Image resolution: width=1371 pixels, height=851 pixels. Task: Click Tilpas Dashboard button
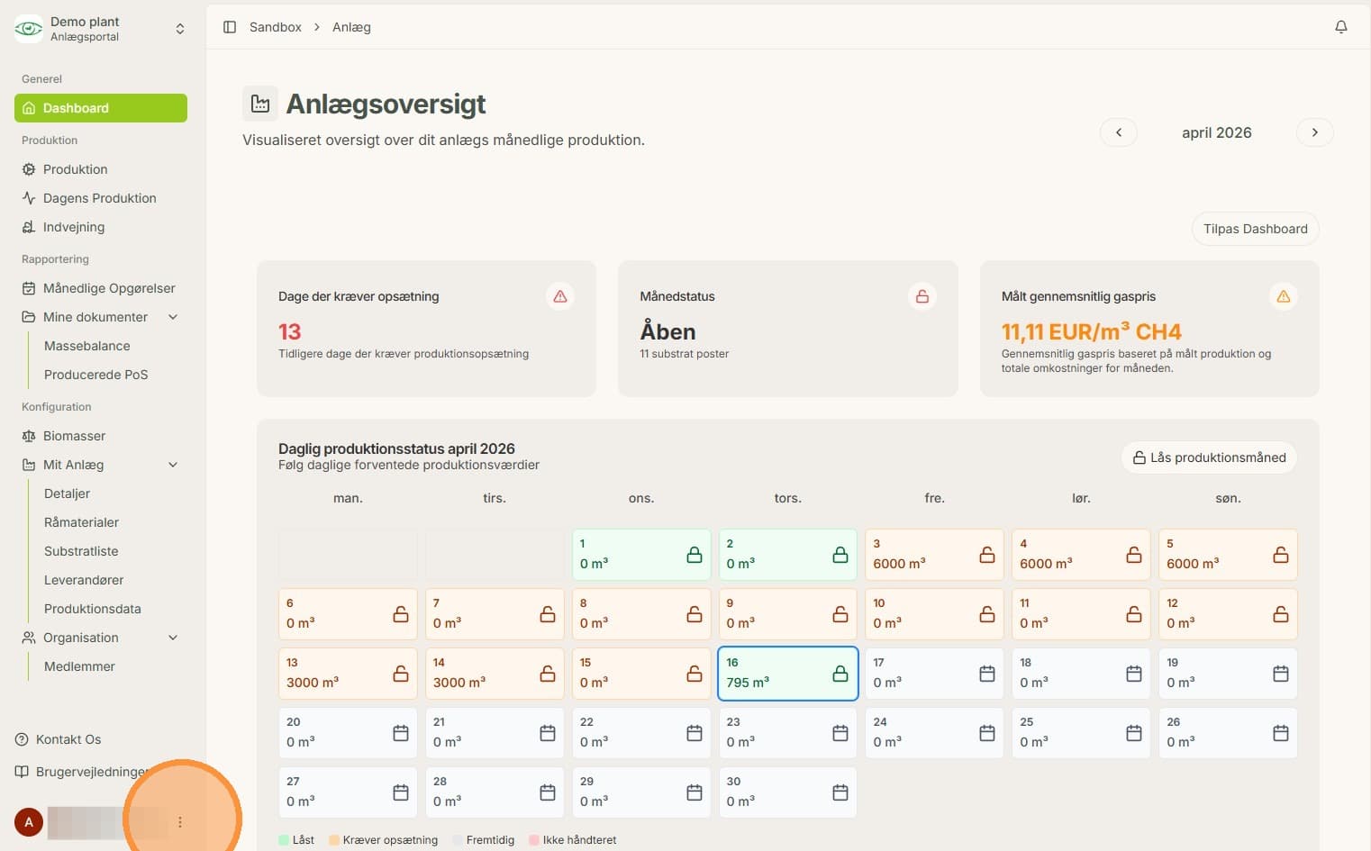coord(1255,229)
